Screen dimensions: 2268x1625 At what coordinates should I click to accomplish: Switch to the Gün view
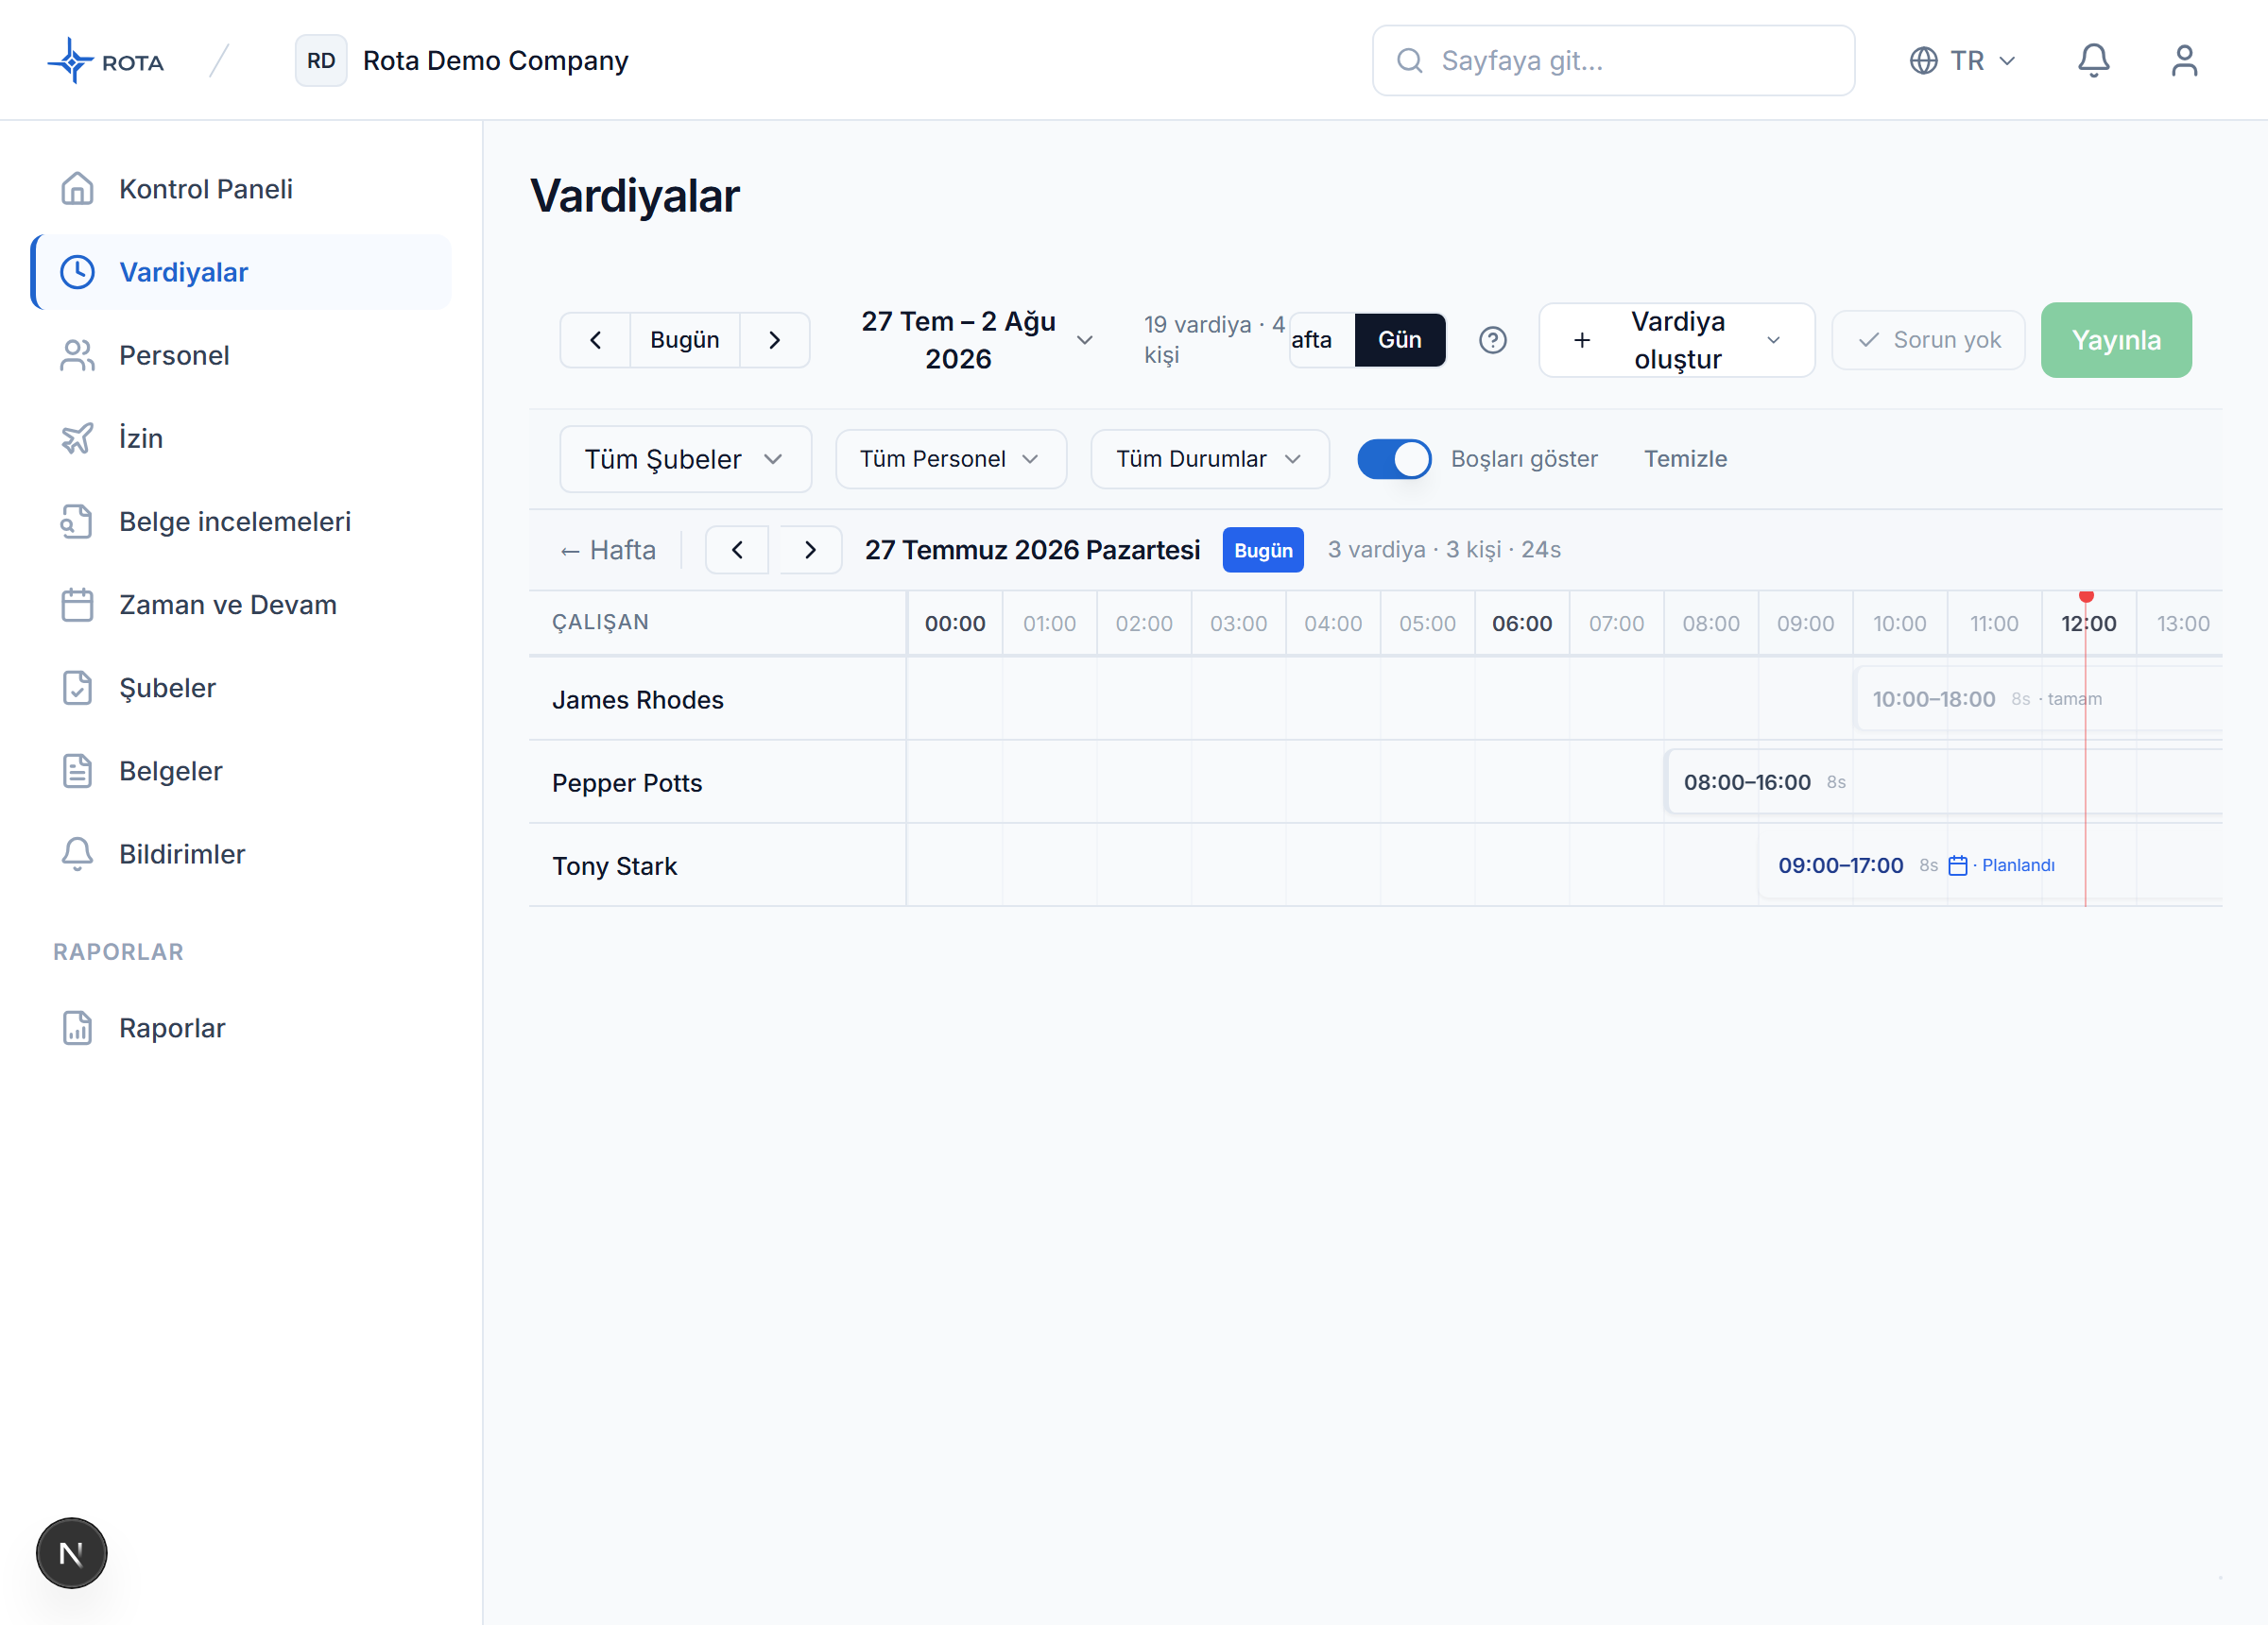pos(1400,340)
